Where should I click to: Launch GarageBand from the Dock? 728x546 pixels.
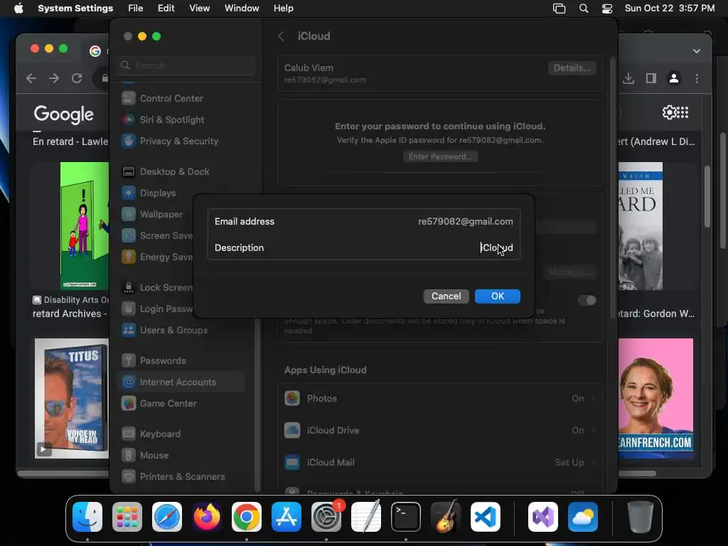[446, 517]
